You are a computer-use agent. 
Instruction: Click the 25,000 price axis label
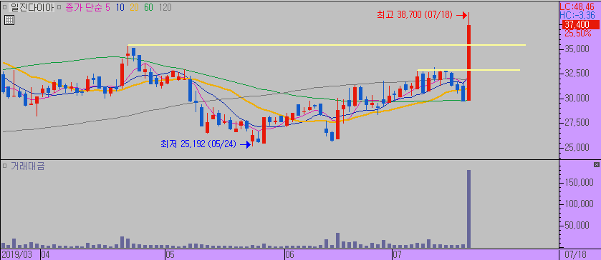click(x=577, y=147)
